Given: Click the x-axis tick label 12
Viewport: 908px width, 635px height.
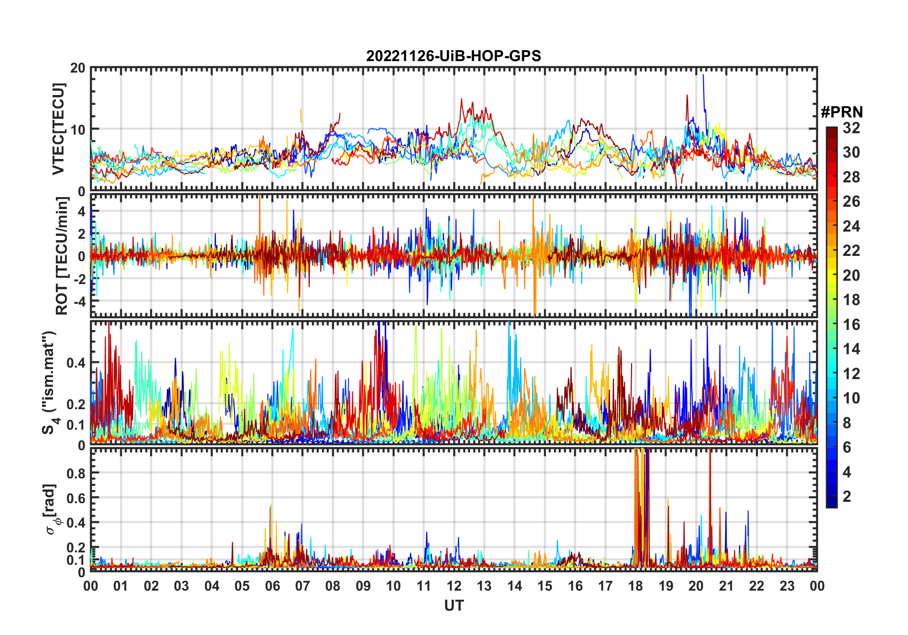Looking at the screenshot, I should pyautogui.click(x=454, y=586).
